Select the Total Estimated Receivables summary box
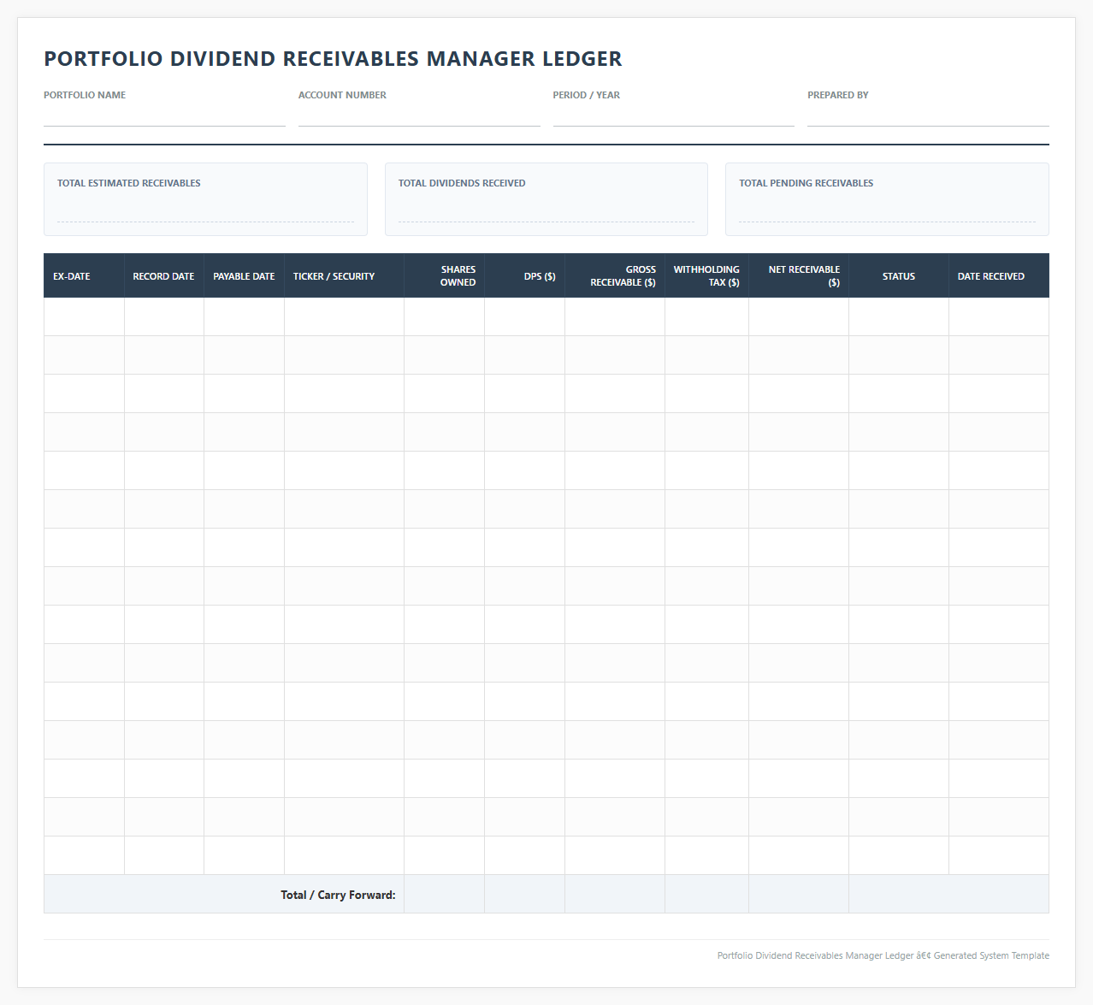Screen dimensions: 1093x1005 click(x=205, y=199)
